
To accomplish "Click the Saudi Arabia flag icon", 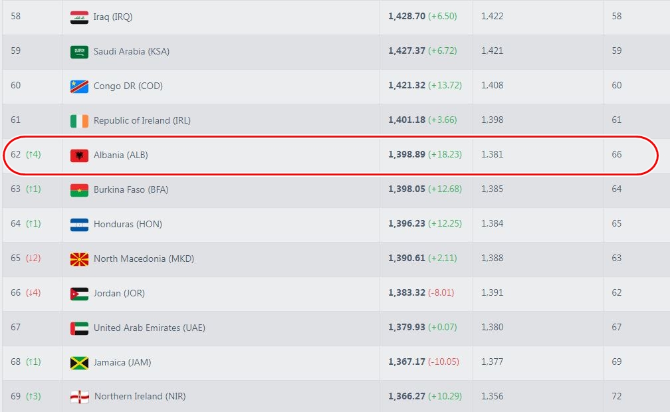I will pos(79,52).
